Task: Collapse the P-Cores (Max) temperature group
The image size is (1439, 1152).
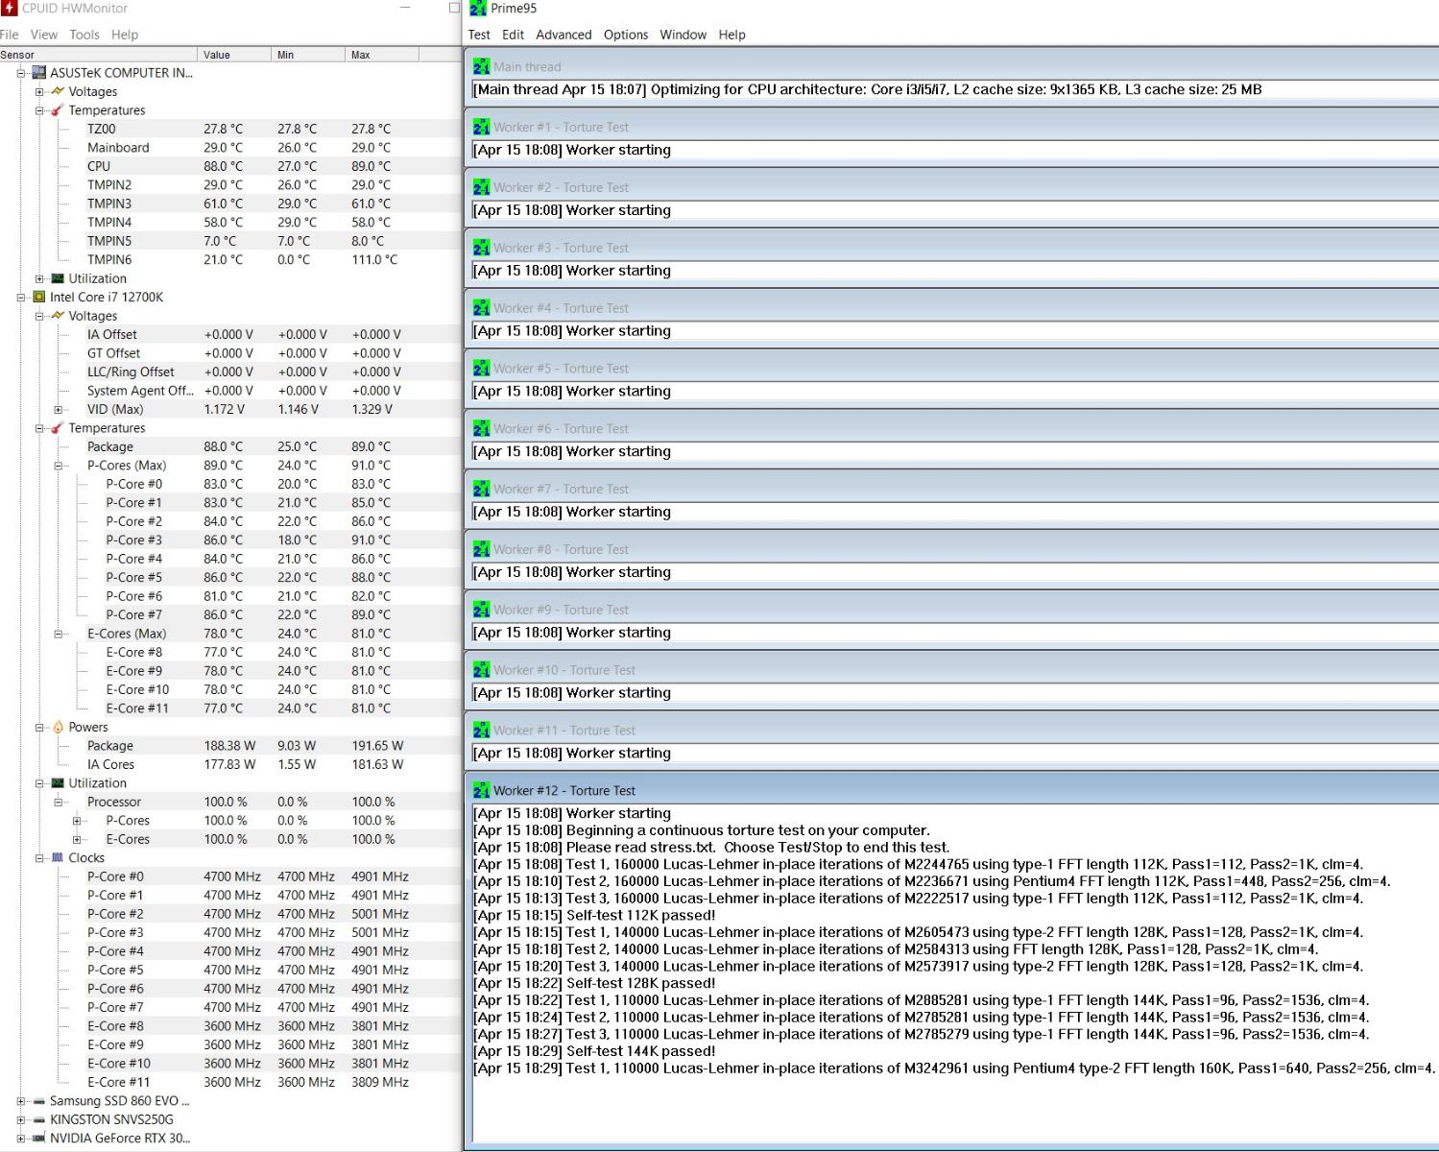Action: click(59, 466)
